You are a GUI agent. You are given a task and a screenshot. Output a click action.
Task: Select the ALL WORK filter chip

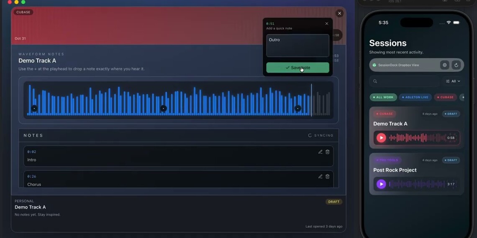(x=383, y=97)
